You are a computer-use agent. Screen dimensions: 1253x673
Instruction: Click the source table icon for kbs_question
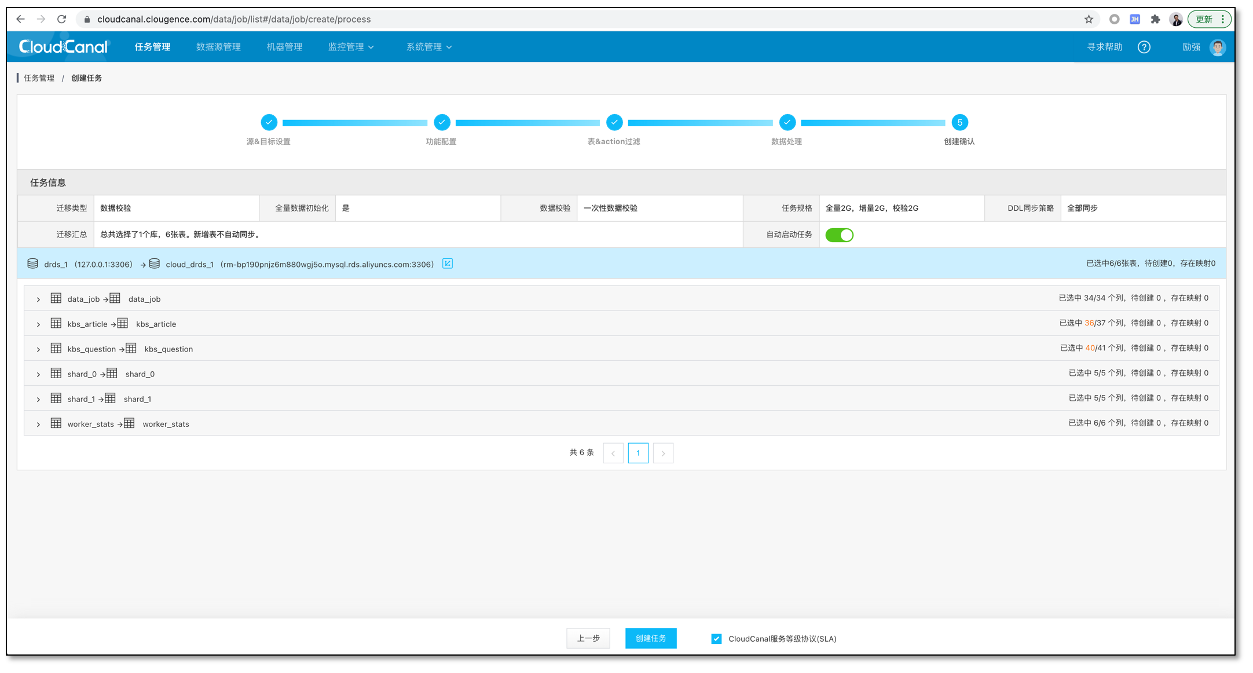click(56, 348)
